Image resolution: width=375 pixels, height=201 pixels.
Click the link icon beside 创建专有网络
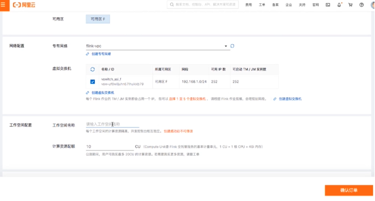tap(88, 54)
